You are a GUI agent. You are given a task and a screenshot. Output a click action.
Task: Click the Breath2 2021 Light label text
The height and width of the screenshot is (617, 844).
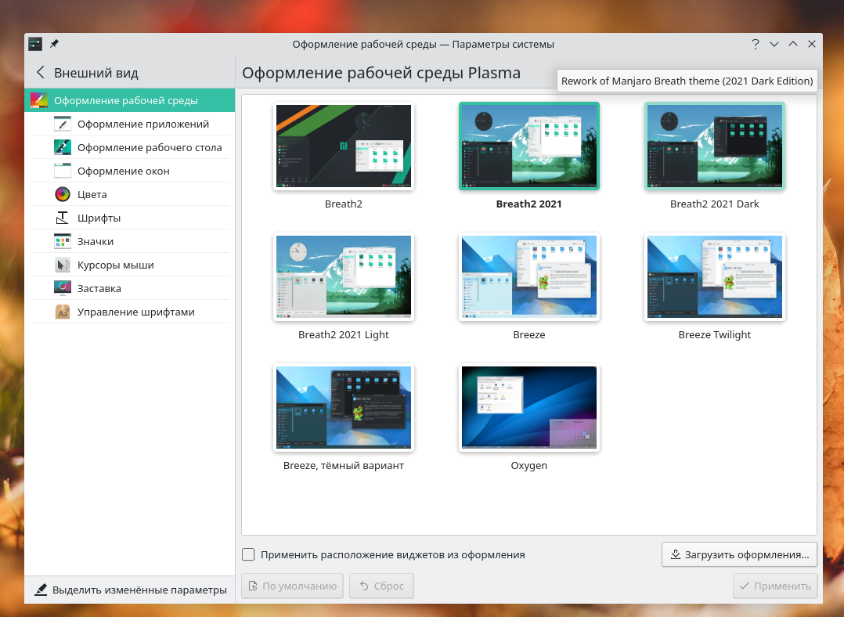click(x=344, y=335)
